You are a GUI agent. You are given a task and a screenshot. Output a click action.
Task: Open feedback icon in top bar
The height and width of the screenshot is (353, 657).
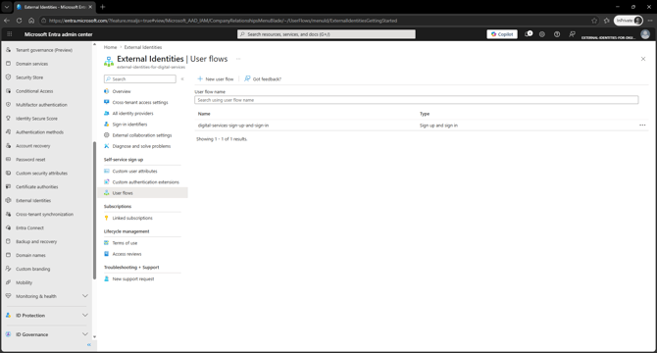(572, 34)
